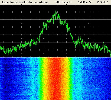Screen dimensions: 111x100
Task: Click the thin vertical line in right waterfall
Action: pyautogui.click(x=95, y=79)
